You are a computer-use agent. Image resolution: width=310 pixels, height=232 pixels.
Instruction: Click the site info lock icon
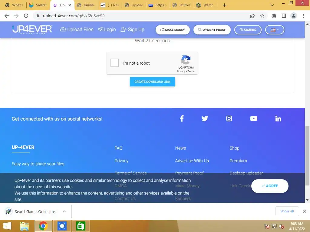click(38, 16)
